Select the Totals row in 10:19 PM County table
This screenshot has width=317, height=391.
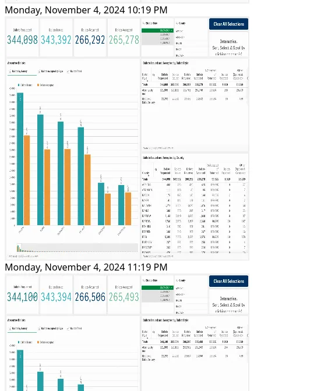195,179
